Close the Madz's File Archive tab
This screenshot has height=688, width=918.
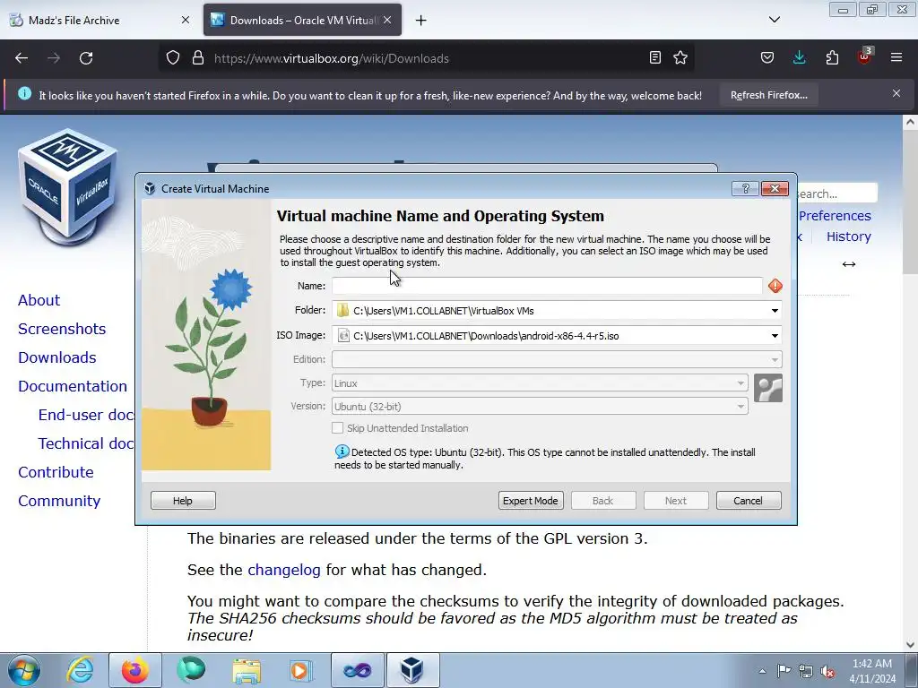tap(186, 20)
